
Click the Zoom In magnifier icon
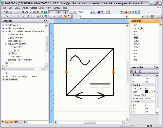75,12
